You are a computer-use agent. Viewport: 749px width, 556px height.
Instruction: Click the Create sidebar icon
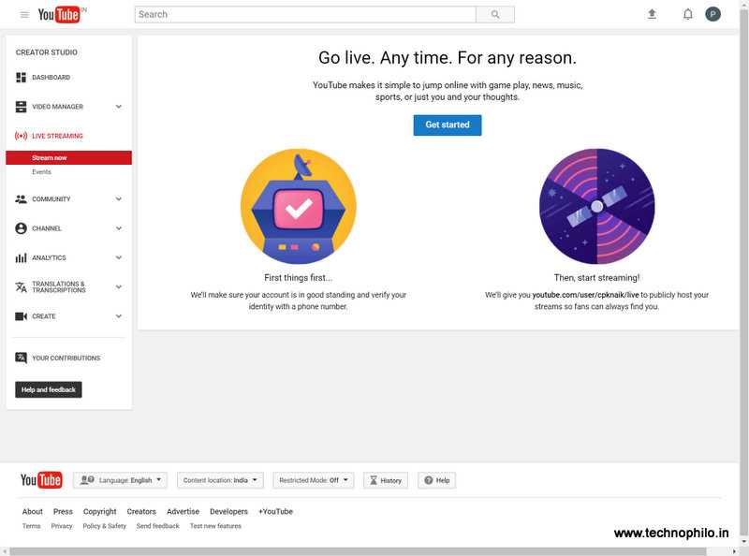point(19,316)
